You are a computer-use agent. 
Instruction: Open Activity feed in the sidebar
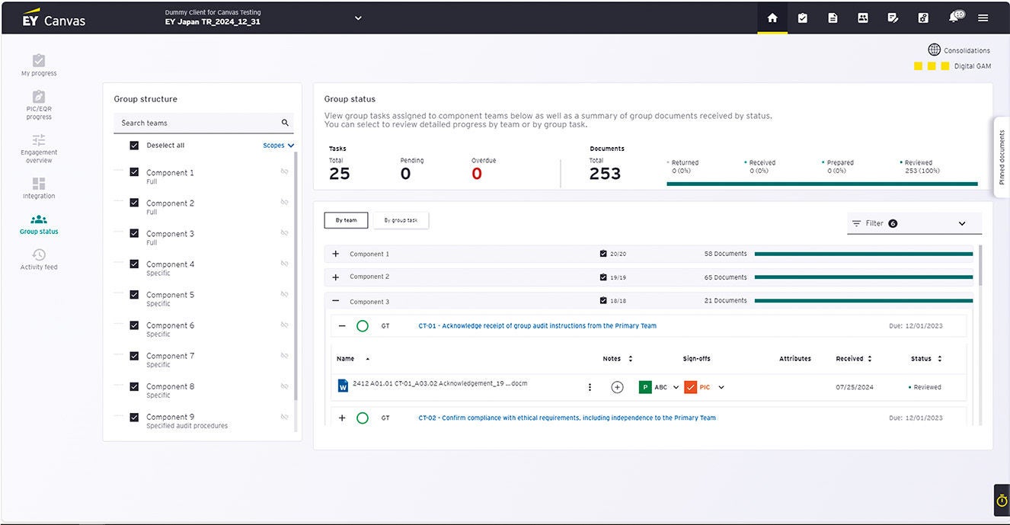click(39, 259)
